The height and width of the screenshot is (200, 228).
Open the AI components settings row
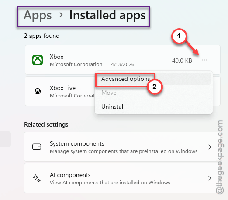[x=122, y=178]
